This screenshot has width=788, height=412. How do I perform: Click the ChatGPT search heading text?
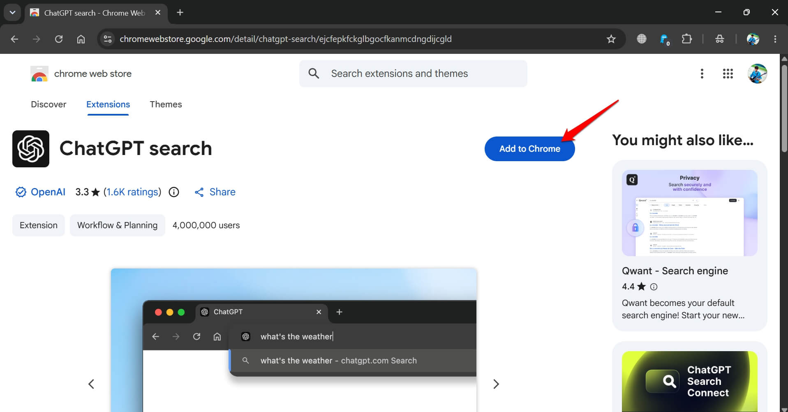point(136,148)
